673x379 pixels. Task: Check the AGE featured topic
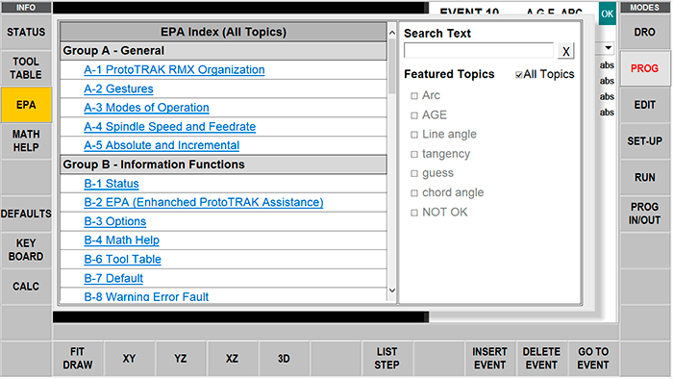(x=414, y=115)
